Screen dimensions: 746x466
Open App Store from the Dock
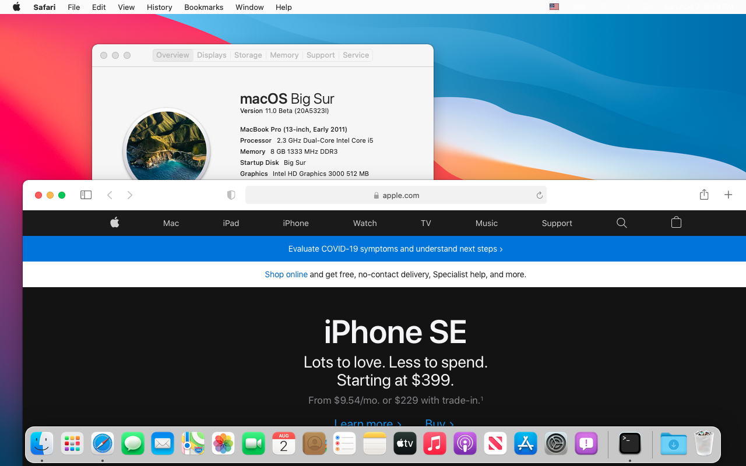(x=526, y=444)
